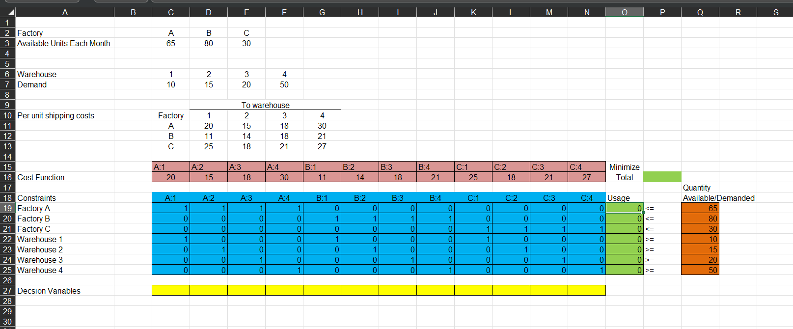
Task: Select the green Total cost result cell
Action: [662, 177]
